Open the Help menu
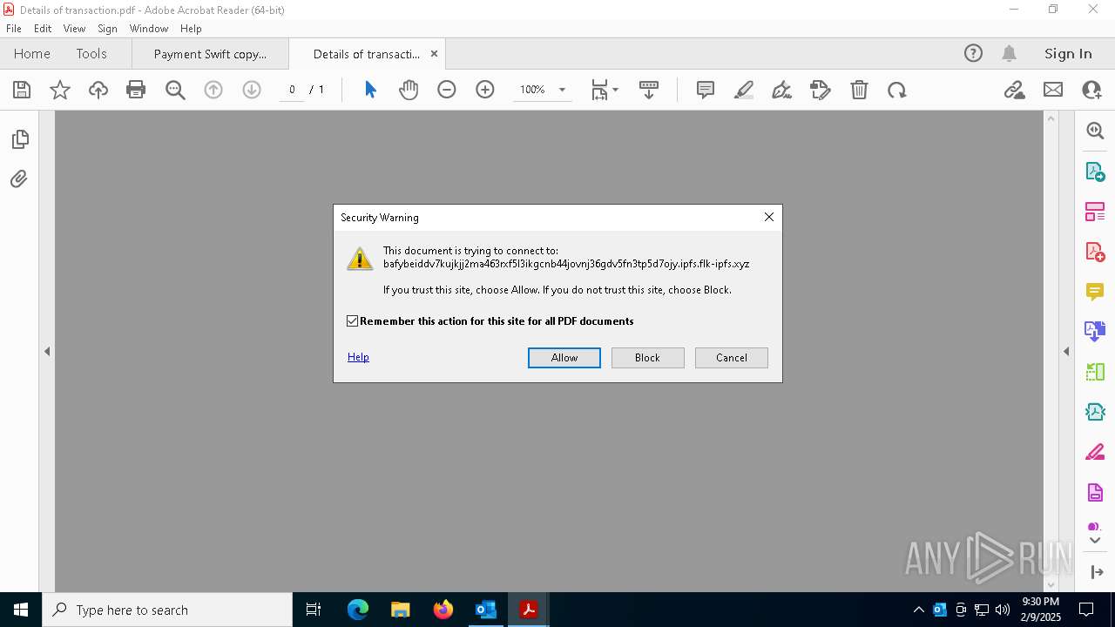The image size is (1115, 627). point(191,29)
